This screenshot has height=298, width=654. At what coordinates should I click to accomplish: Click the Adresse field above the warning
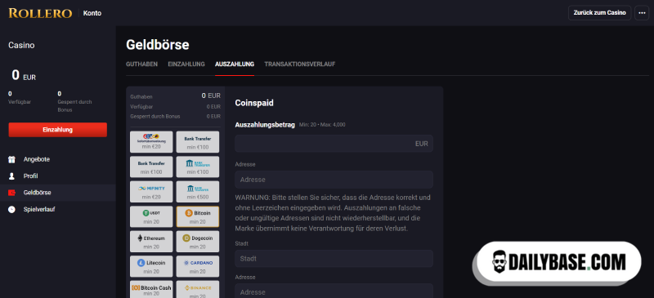(334, 180)
